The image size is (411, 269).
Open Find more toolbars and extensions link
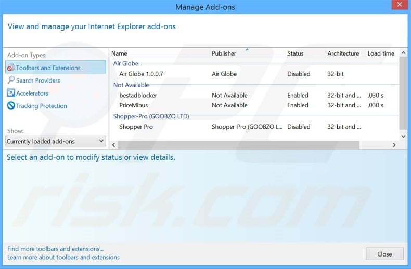[55, 249]
